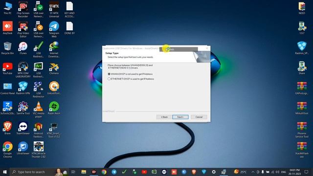Launch 3uTools desktop shortcut
313x176 pixels.
tap(8, 108)
